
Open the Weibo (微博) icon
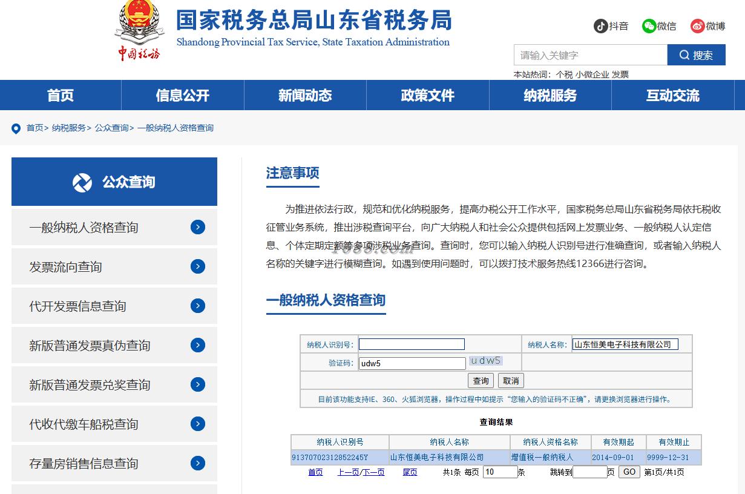pos(697,26)
